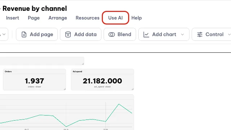
Task: Expand the partially visible dropdown left of Add page
Action: pos(4,34)
